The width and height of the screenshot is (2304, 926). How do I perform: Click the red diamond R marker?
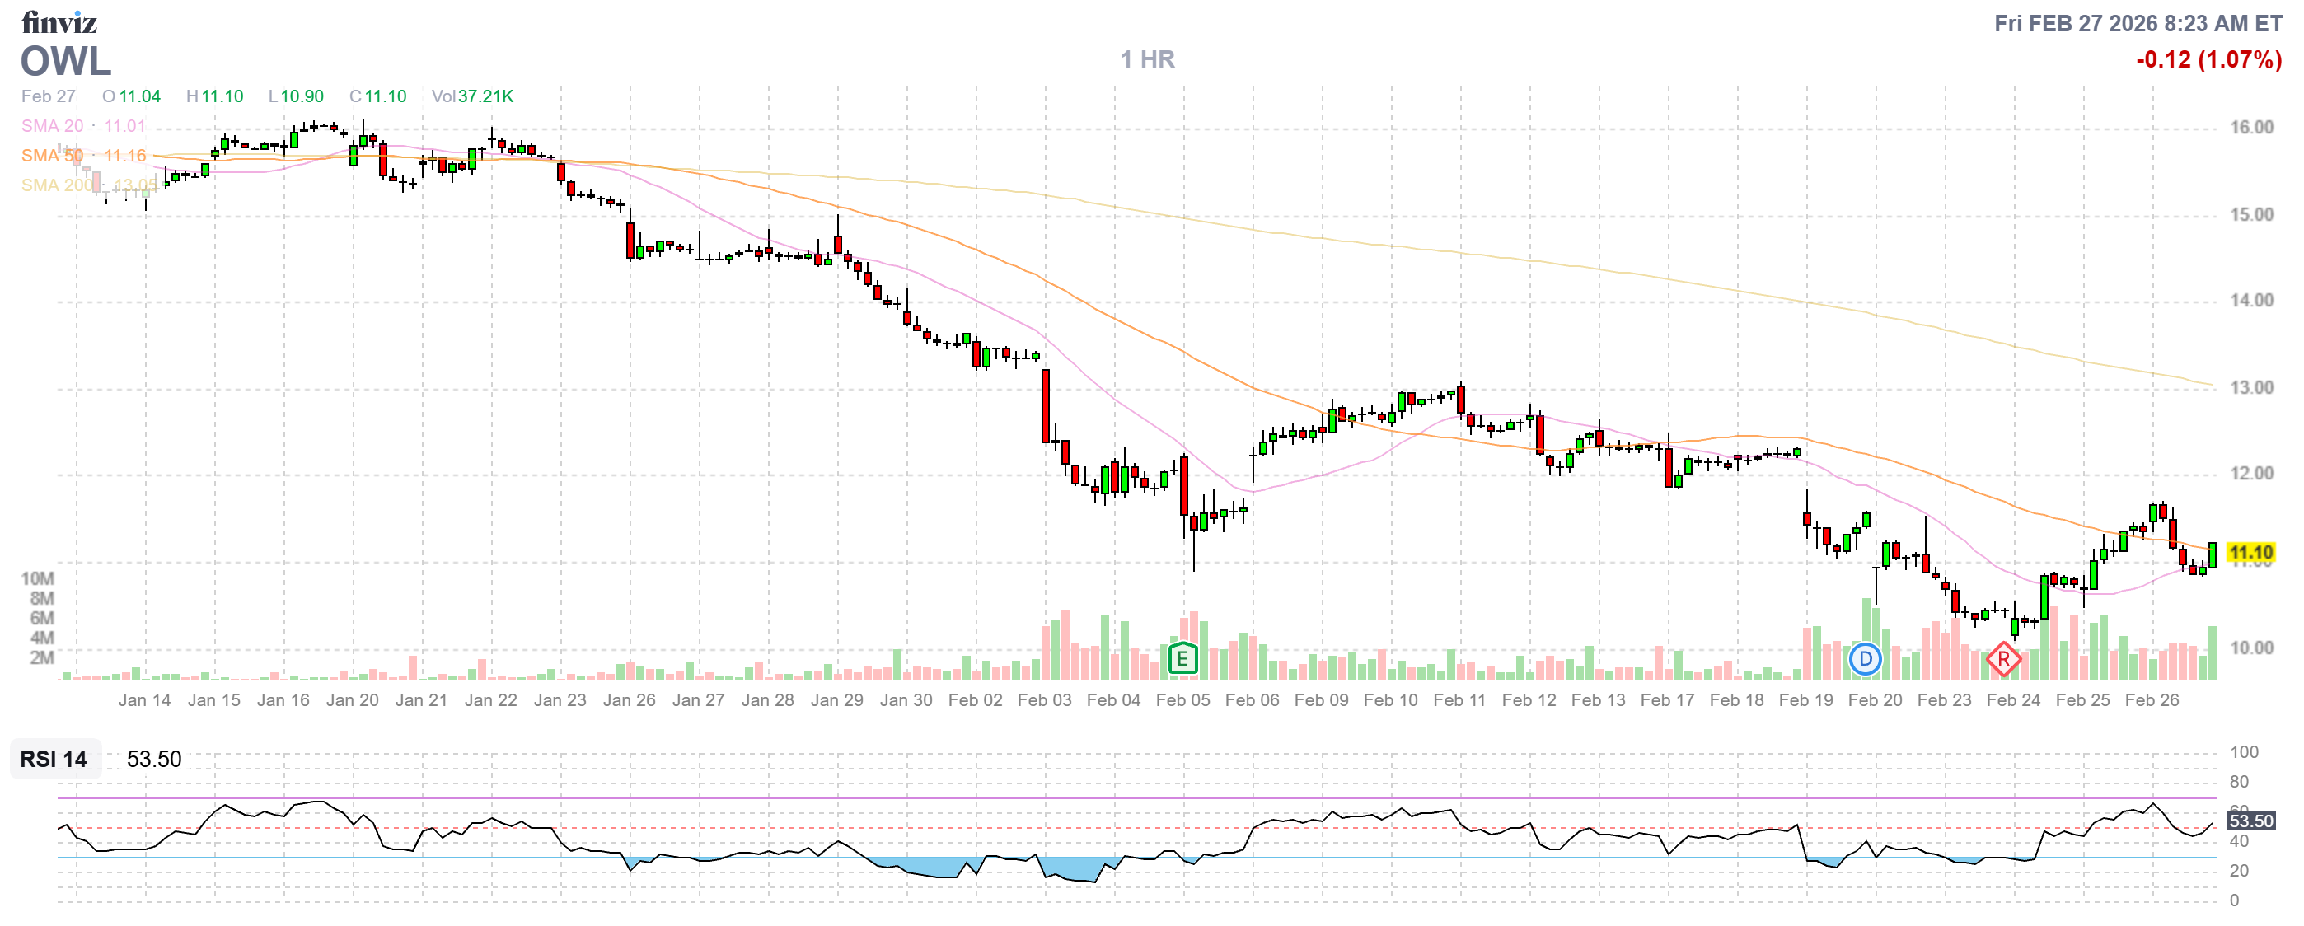pyautogui.click(x=2002, y=660)
